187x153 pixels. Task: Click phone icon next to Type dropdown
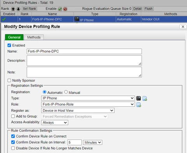tap(139, 98)
